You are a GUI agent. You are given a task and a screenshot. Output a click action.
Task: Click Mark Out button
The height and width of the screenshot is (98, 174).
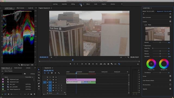pyautogui.click(x=77, y=64)
